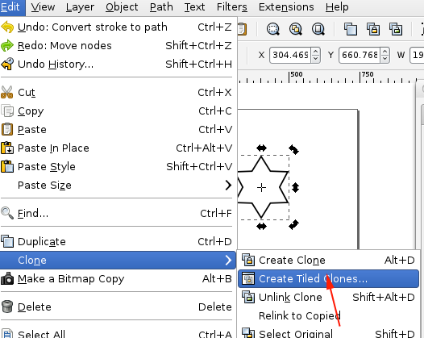424x338 pixels.
Task: Click Zoom to fit selection toolbar icon
Action: point(273,29)
